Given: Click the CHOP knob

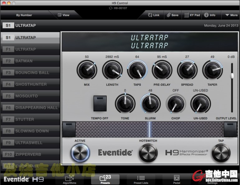Looking at the screenshot, I should point(176,104).
